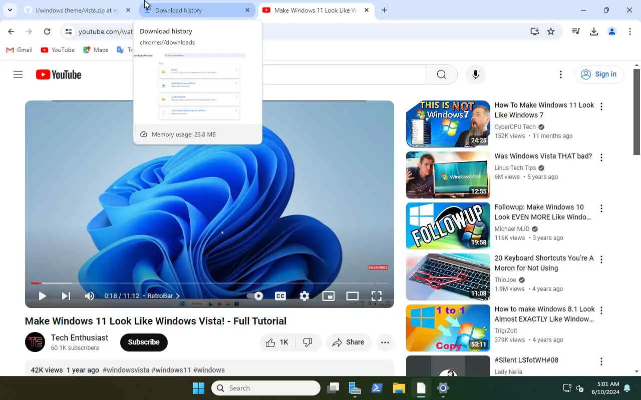Switch to the vista.zip GitHub tab

pyautogui.click(x=76, y=10)
